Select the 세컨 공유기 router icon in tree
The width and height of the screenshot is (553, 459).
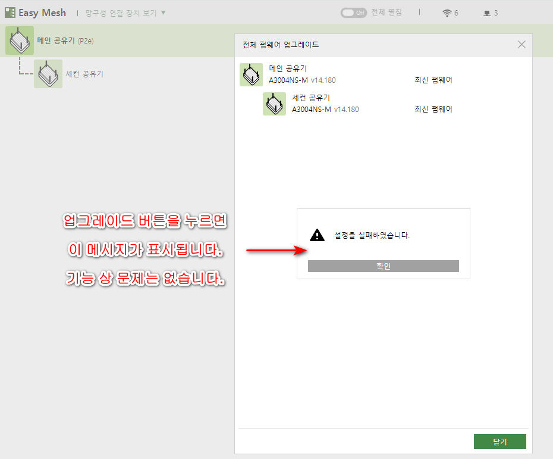[48, 74]
